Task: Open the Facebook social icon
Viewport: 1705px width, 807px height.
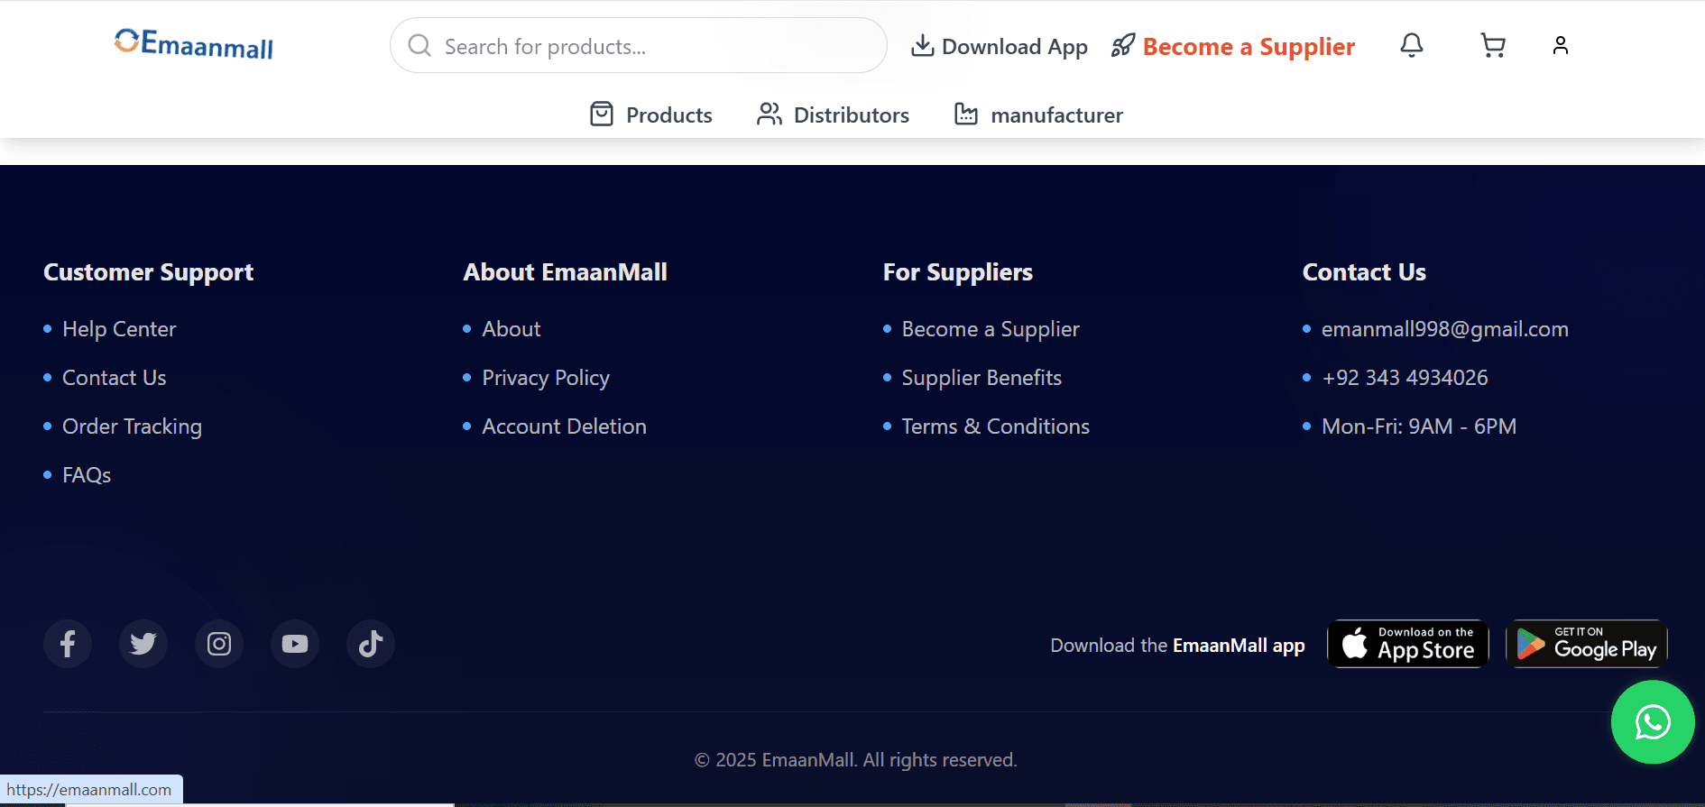Action: tap(68, 644)
